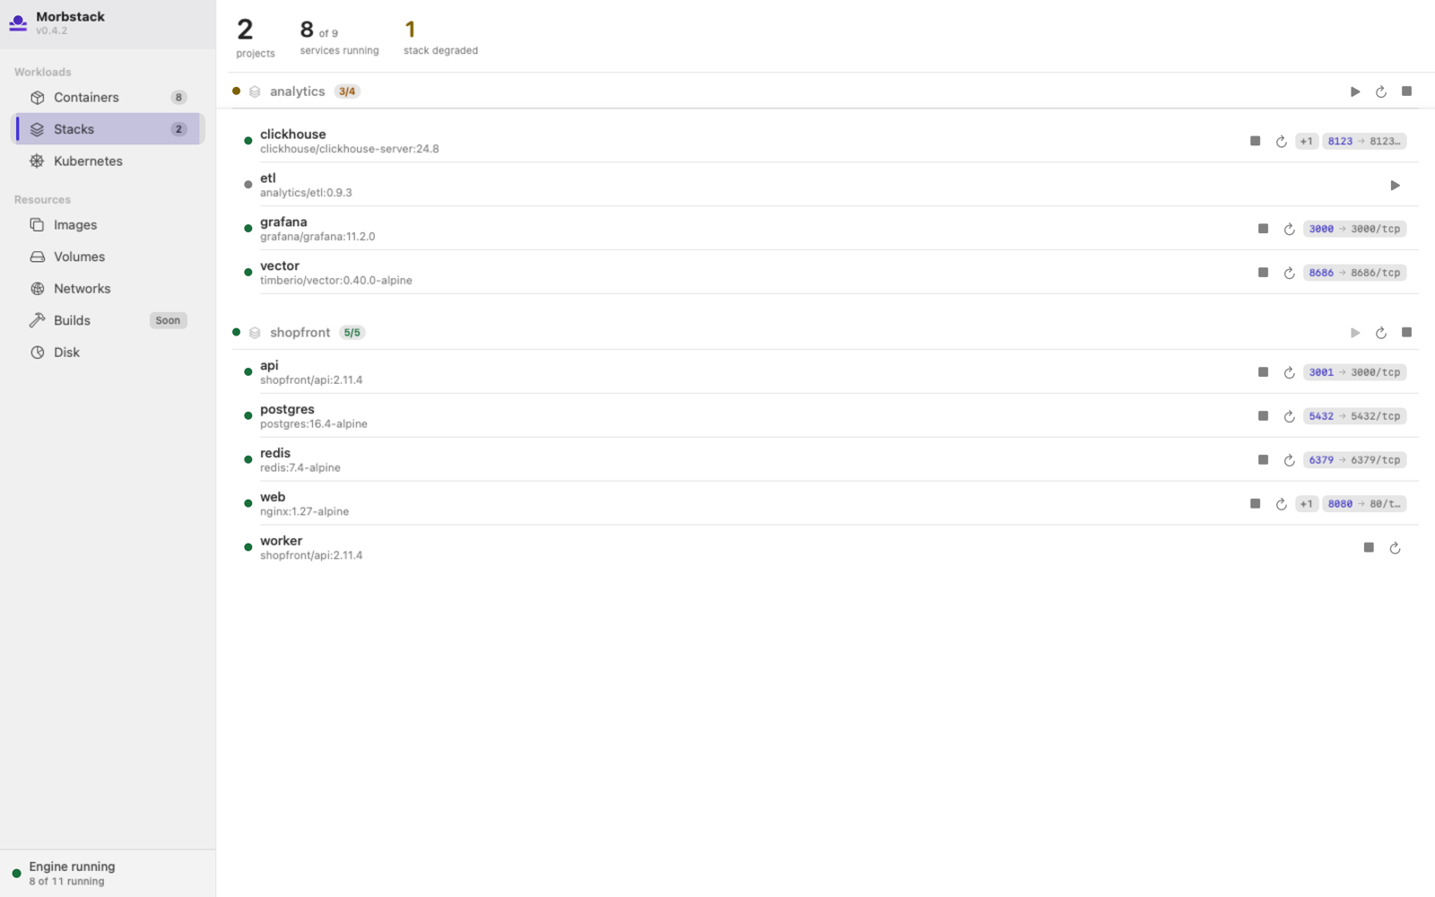Select the Stacks sidebar item
Screen dimensions: 1435x897
point(108,129)
